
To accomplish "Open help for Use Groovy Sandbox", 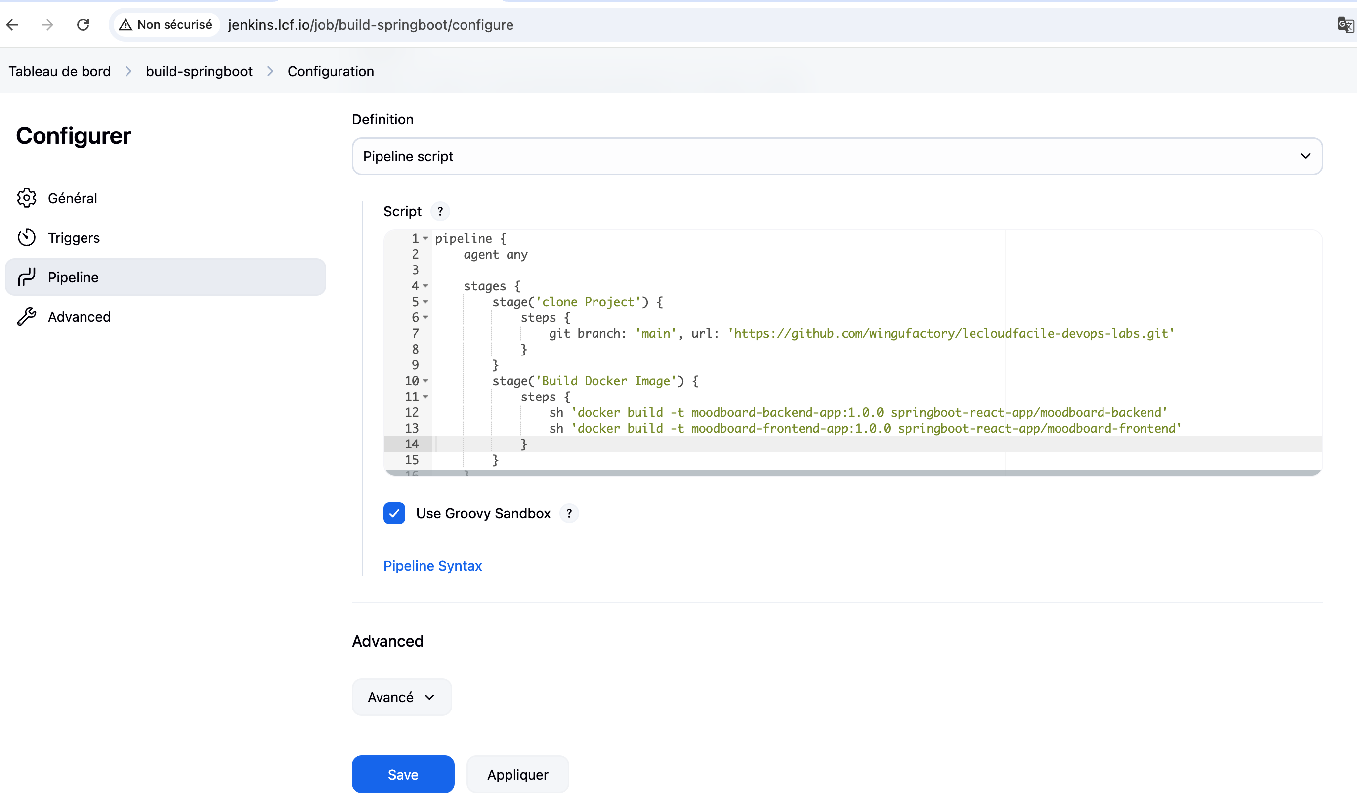I will pyautogui.click(x=569, y=513).
